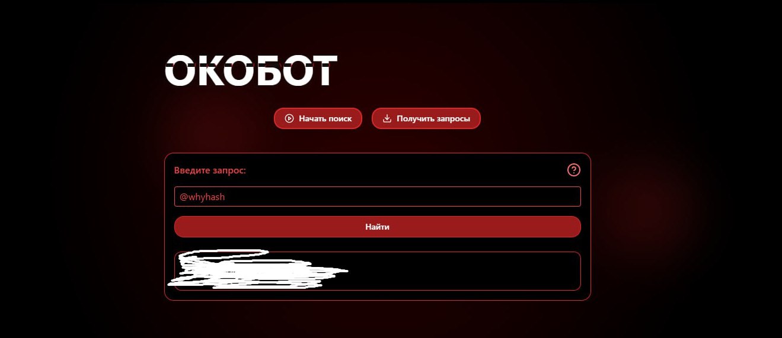782x338 pixels.
Task: Click the wide red Найти button
Action: (377, 227)
